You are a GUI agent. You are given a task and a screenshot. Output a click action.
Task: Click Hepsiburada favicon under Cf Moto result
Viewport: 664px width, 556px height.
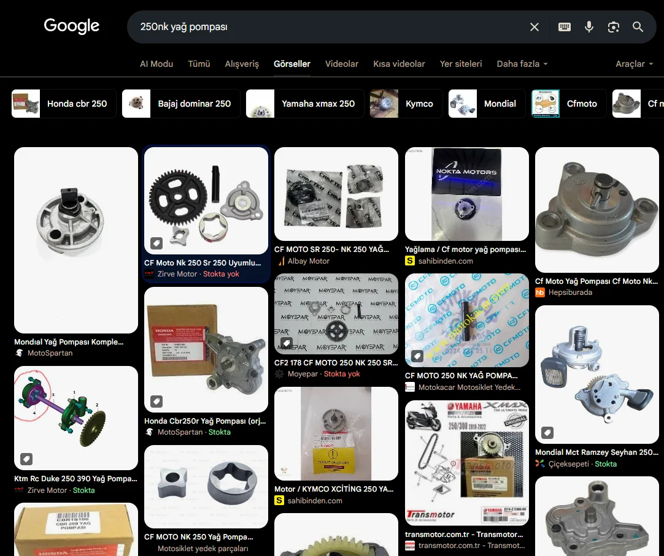click(540, 292)
